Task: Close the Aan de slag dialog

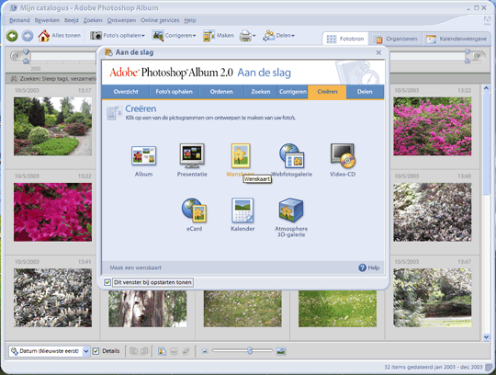Action: click(x=378, y=52)
